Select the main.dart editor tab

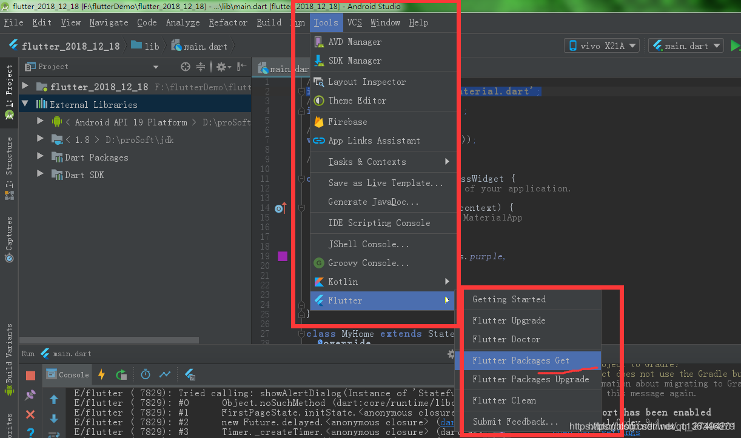[282, 68]
